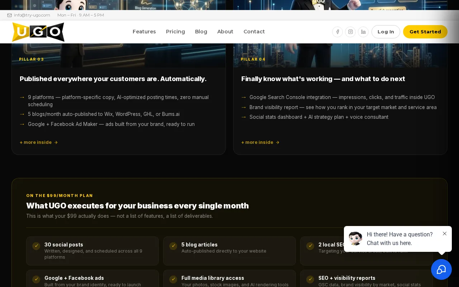459x287 pixels.
Task: Click arrow bullet beside 9 platforms line
Action: (22, 97)
